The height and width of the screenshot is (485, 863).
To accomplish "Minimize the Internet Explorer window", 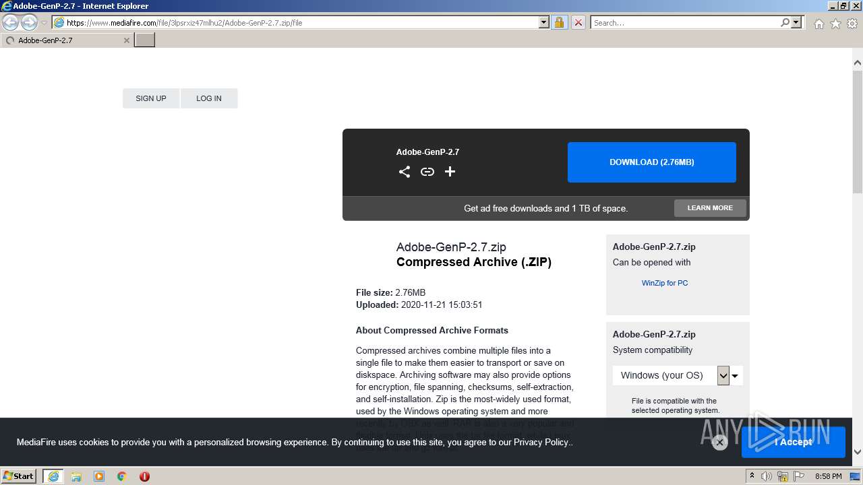I will (x=832, y=5).
